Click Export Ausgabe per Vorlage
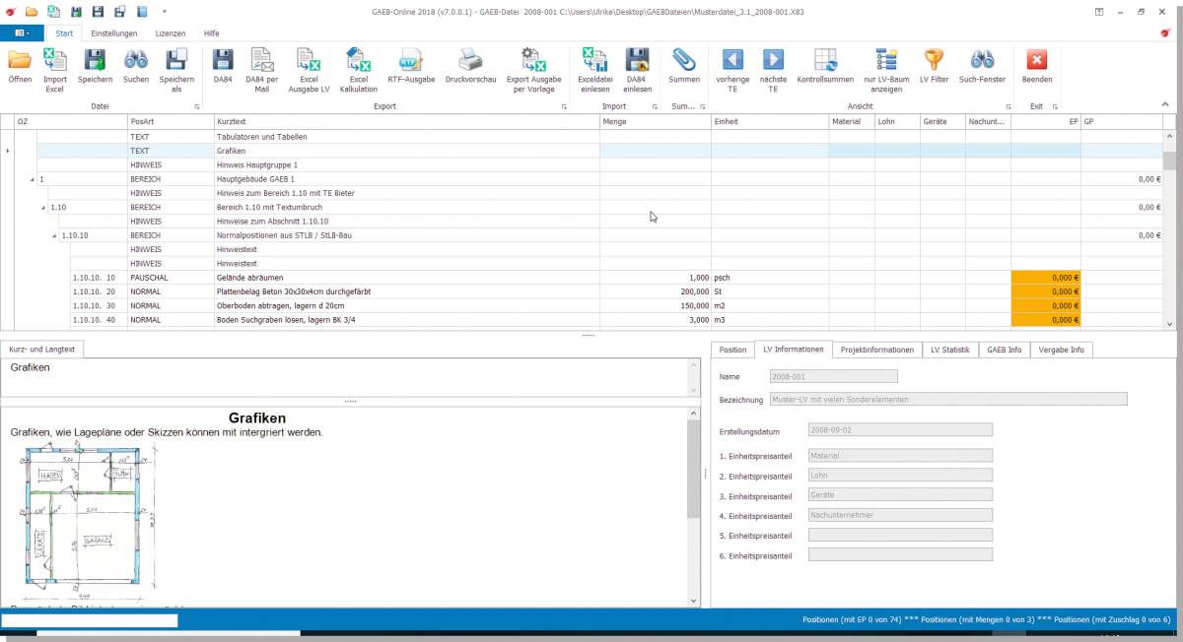 (533, 69)
